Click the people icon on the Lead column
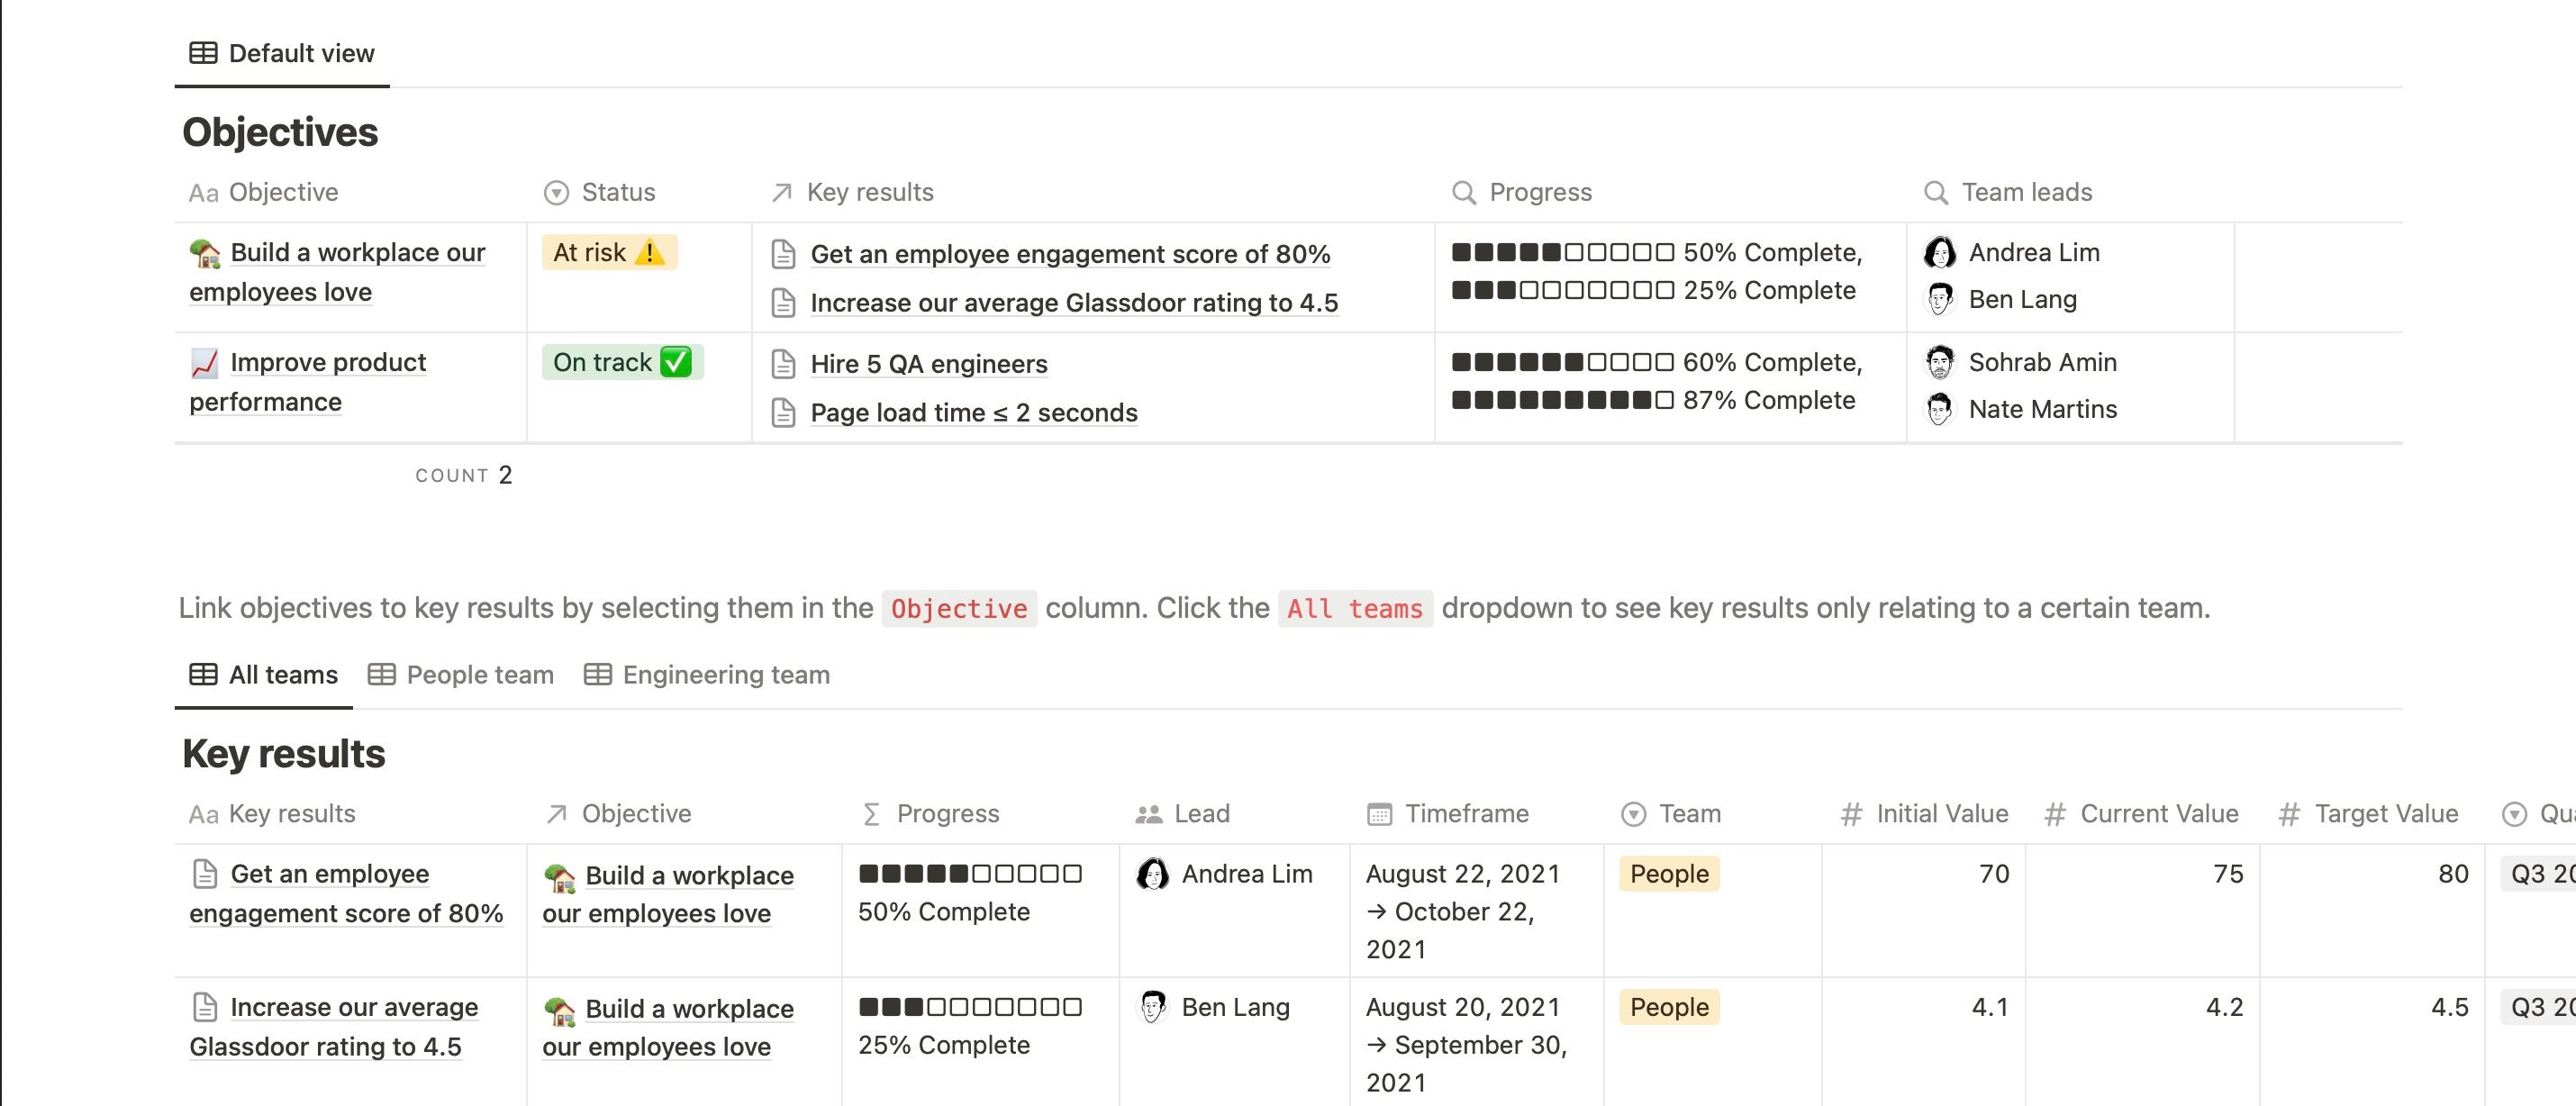The image size is (2576, 1106). click(x=1148, y=813)
